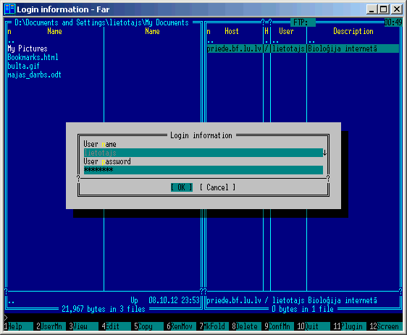The image size is (407, 335).
Task: Select the priede.bf.lu.lv host entry
Action: (x=235, y=48)
